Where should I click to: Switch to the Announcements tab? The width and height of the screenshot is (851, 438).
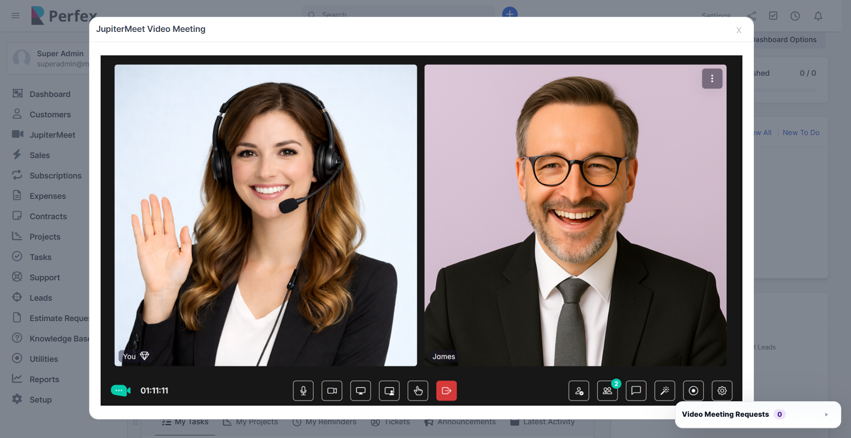click(x=460, y=422)
